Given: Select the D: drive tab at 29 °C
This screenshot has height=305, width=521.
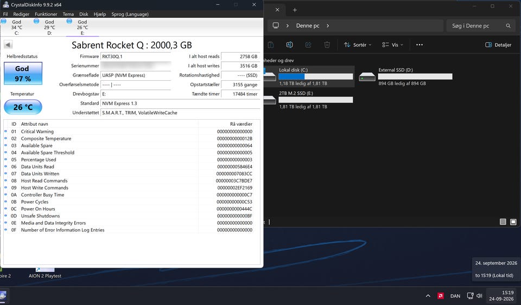Looking at the screenshot, I should [49, 27].
